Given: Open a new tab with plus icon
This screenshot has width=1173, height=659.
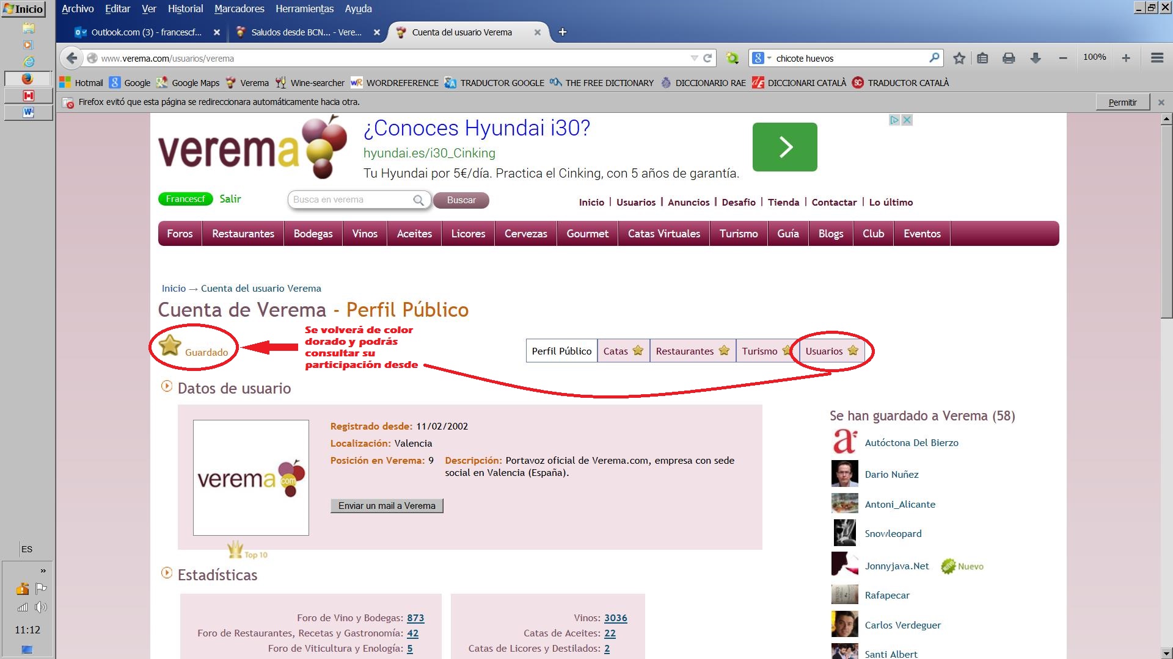Looking at the screenshot, I should (562, 32).
